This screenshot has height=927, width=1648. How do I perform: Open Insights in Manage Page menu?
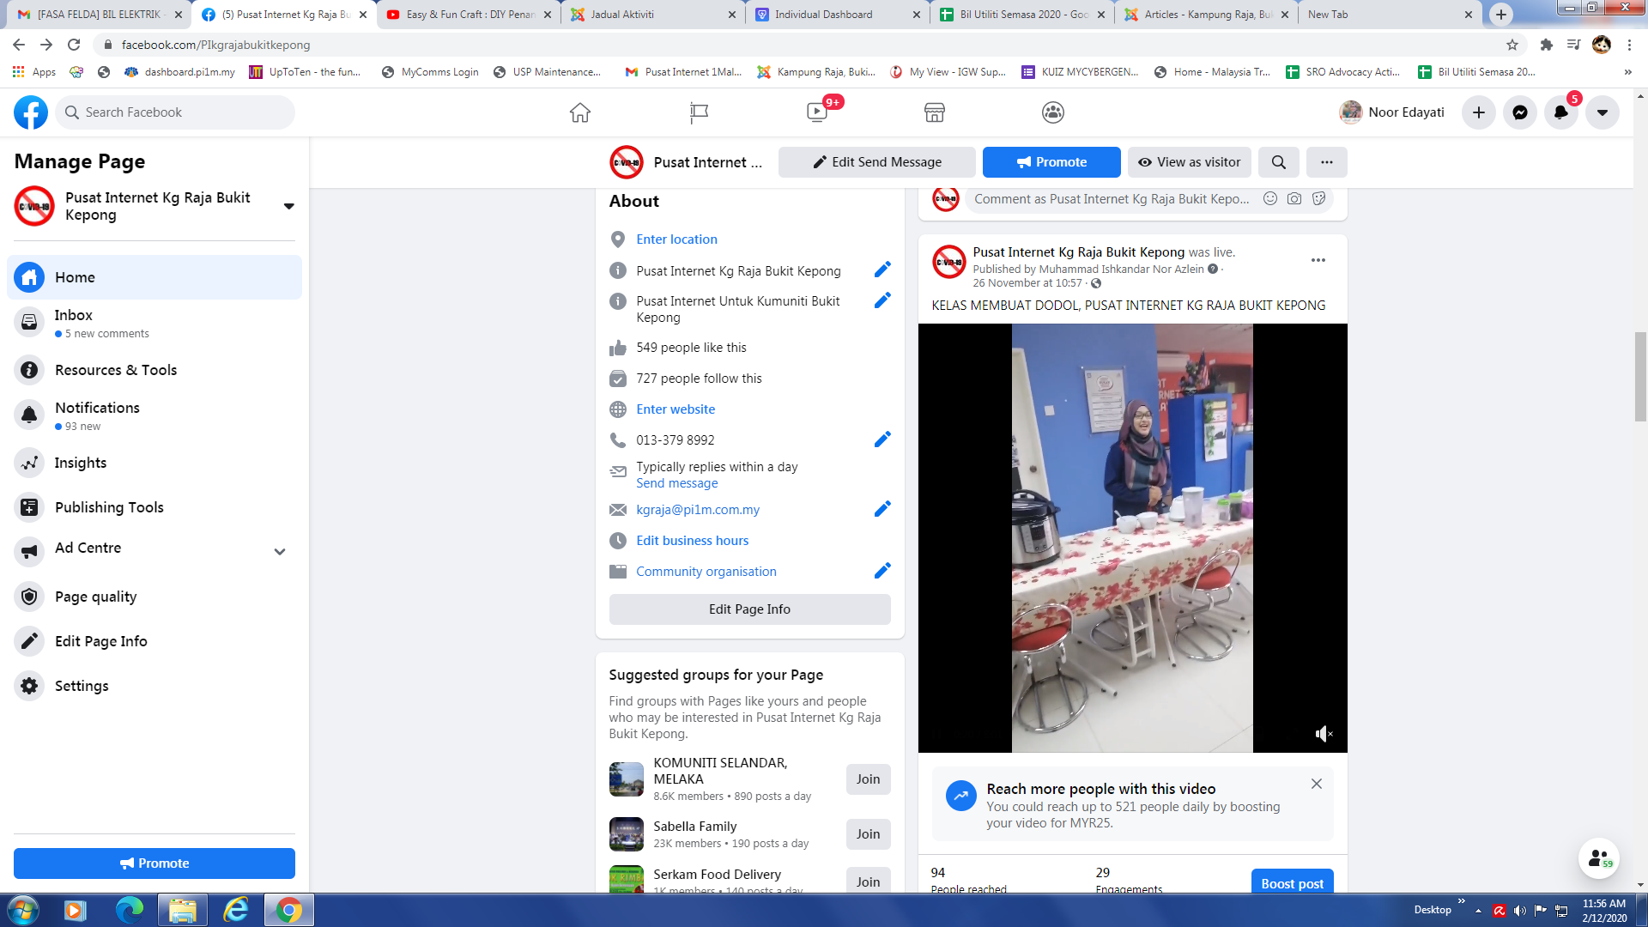(x=81, y=463)
